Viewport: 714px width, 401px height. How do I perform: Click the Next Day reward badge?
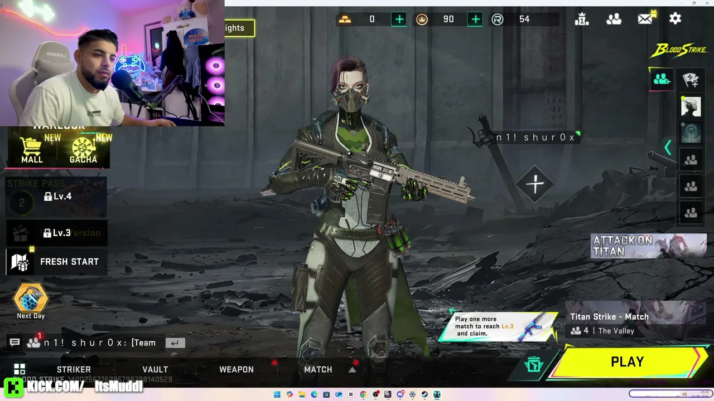(x=31, y=301)
